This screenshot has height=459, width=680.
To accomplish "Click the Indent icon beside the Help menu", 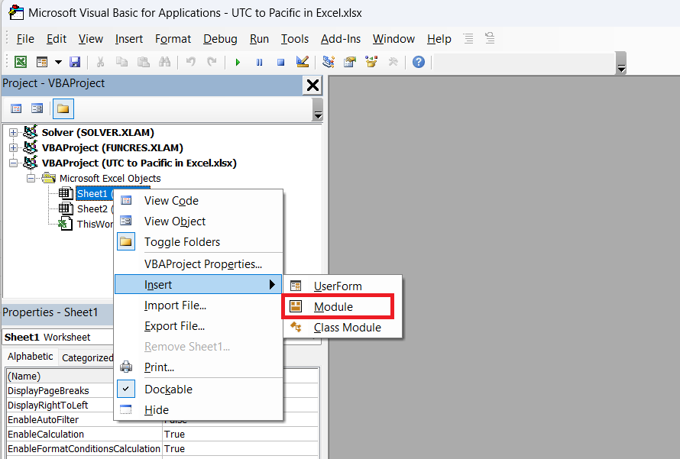I will [x=468, y=39].
